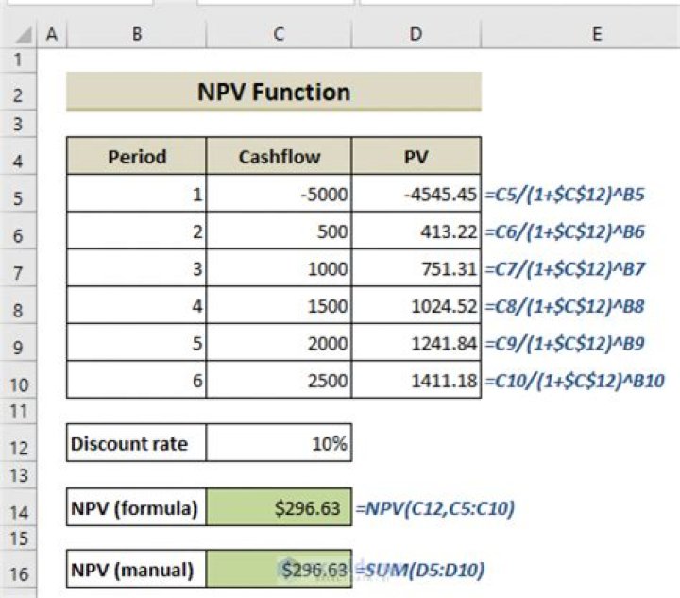680x598 pixels.
Task: Click period cell containing 5
Action: click(x=137, y=343)
